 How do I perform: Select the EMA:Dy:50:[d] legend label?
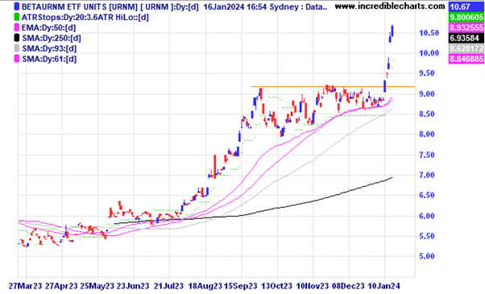click(48, 28)
